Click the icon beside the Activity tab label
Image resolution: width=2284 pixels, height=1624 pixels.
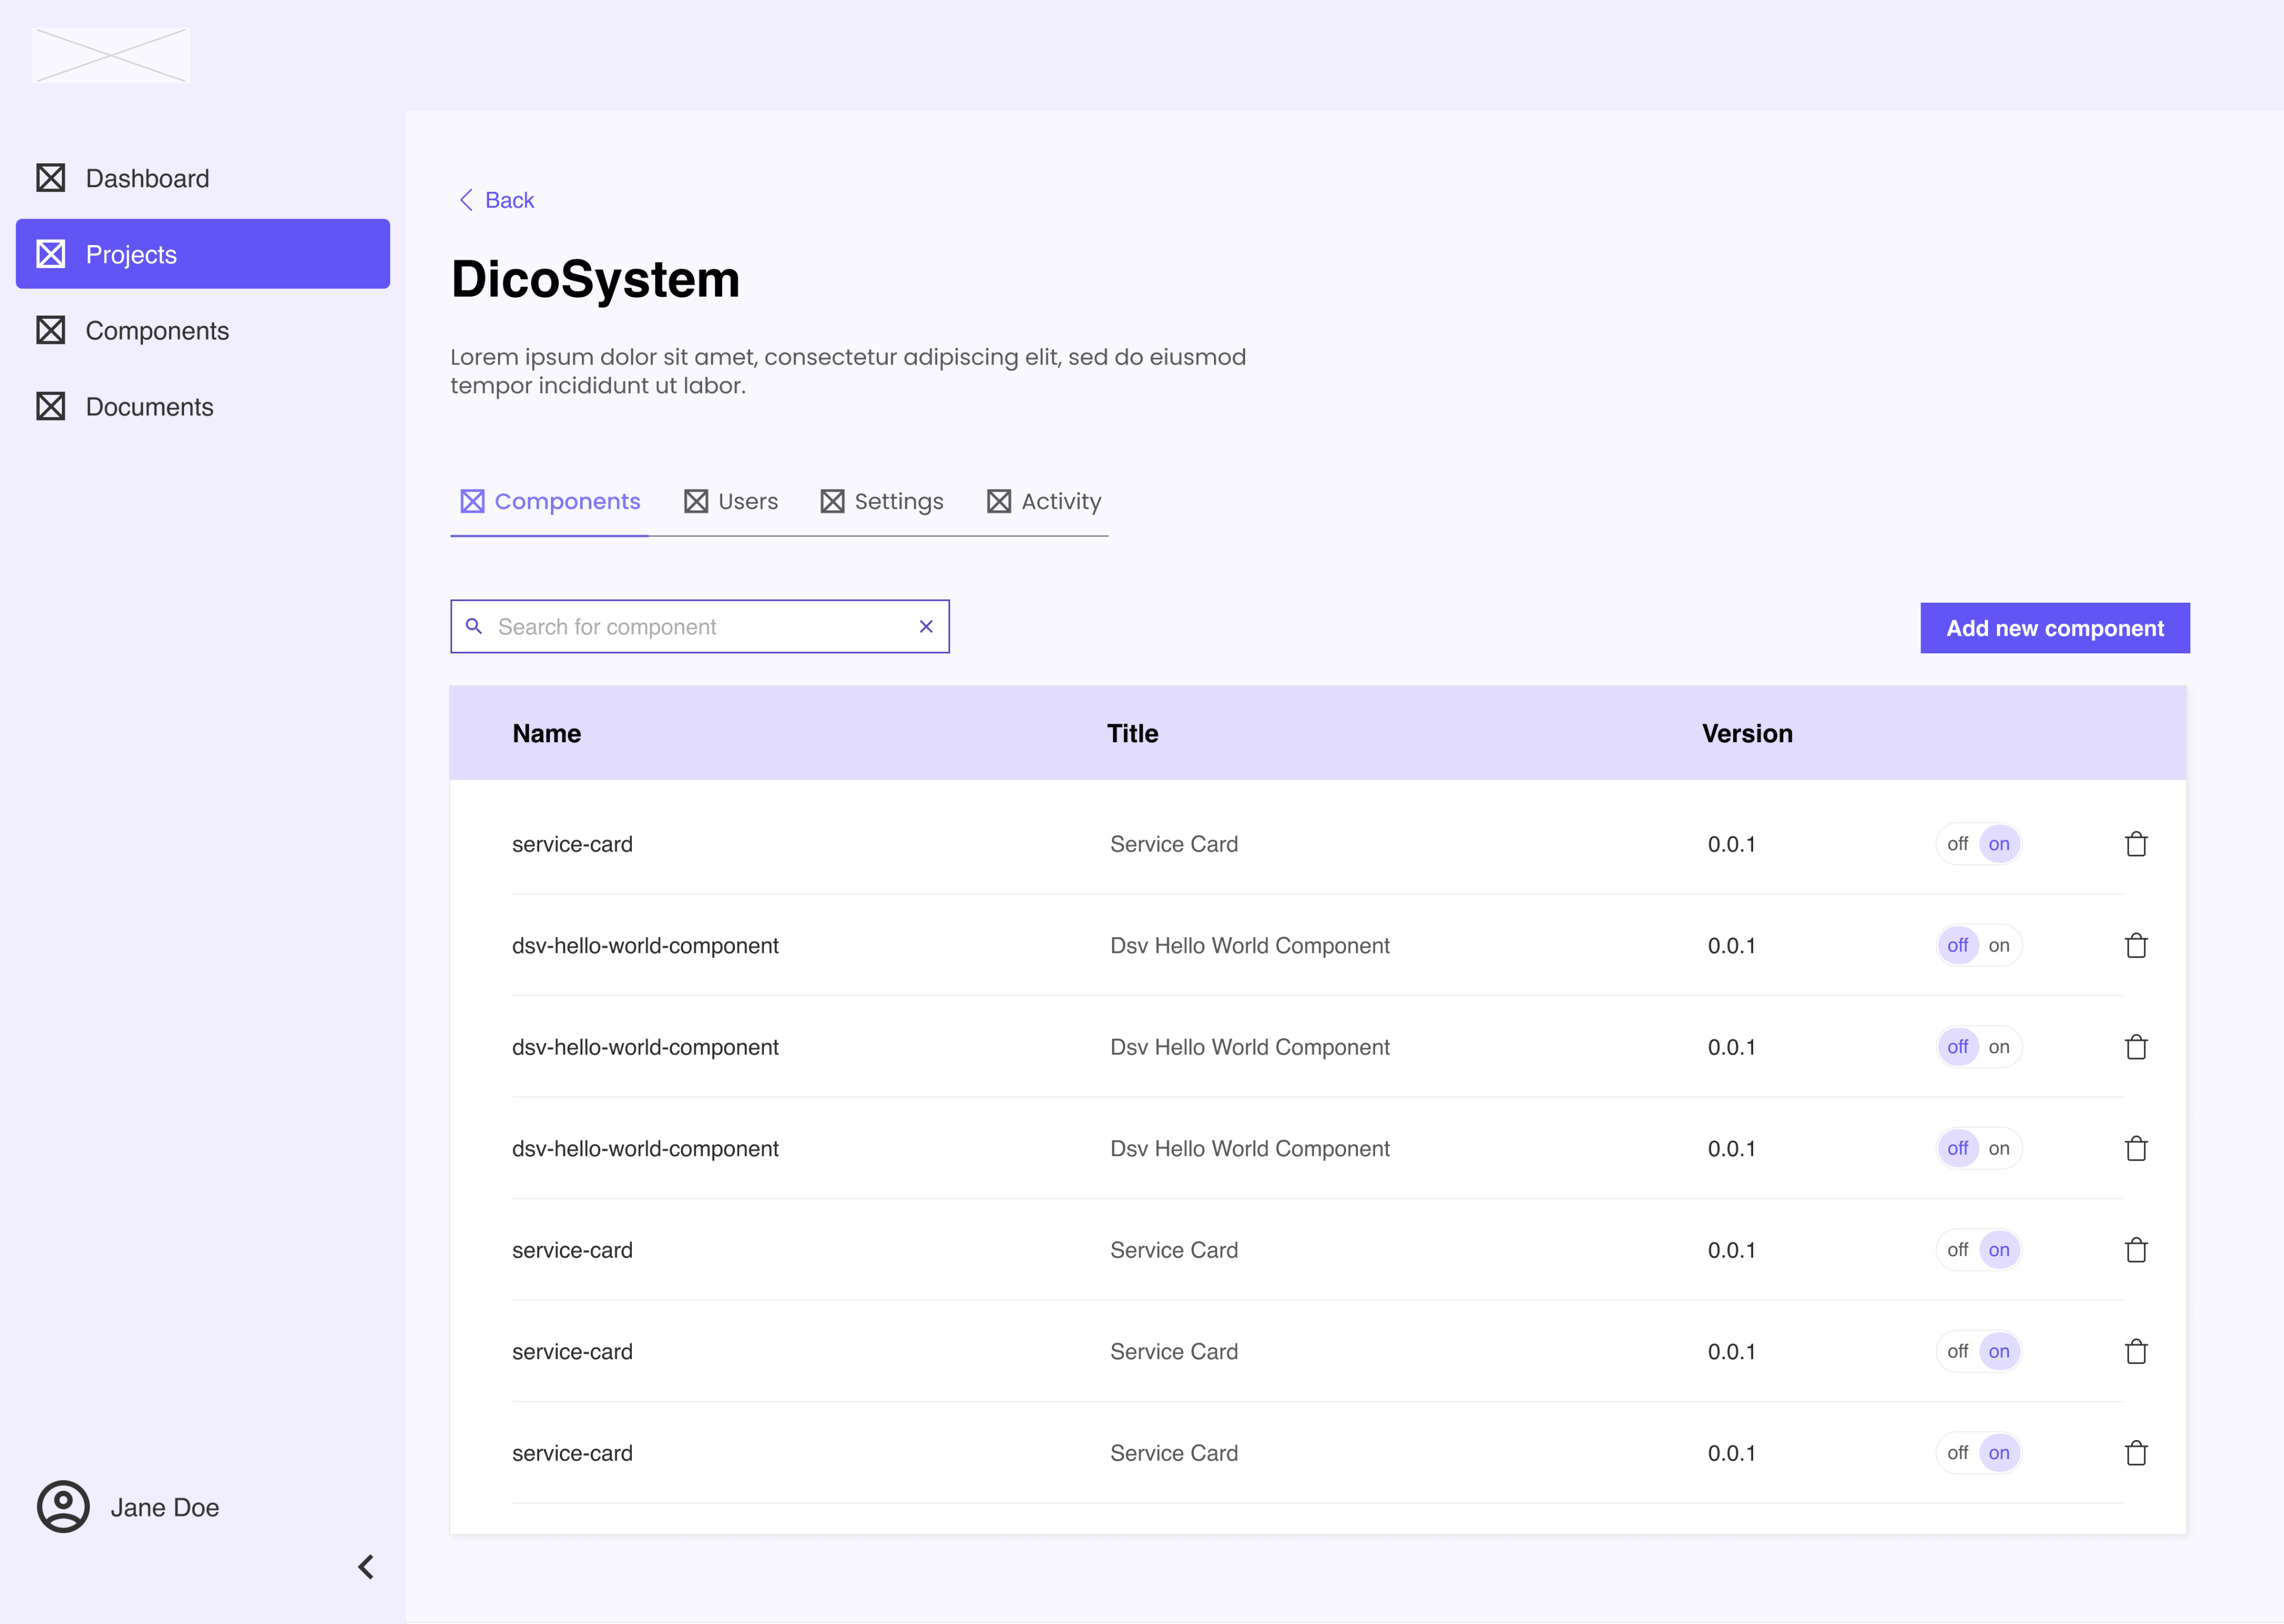click(x=998, y=501)
